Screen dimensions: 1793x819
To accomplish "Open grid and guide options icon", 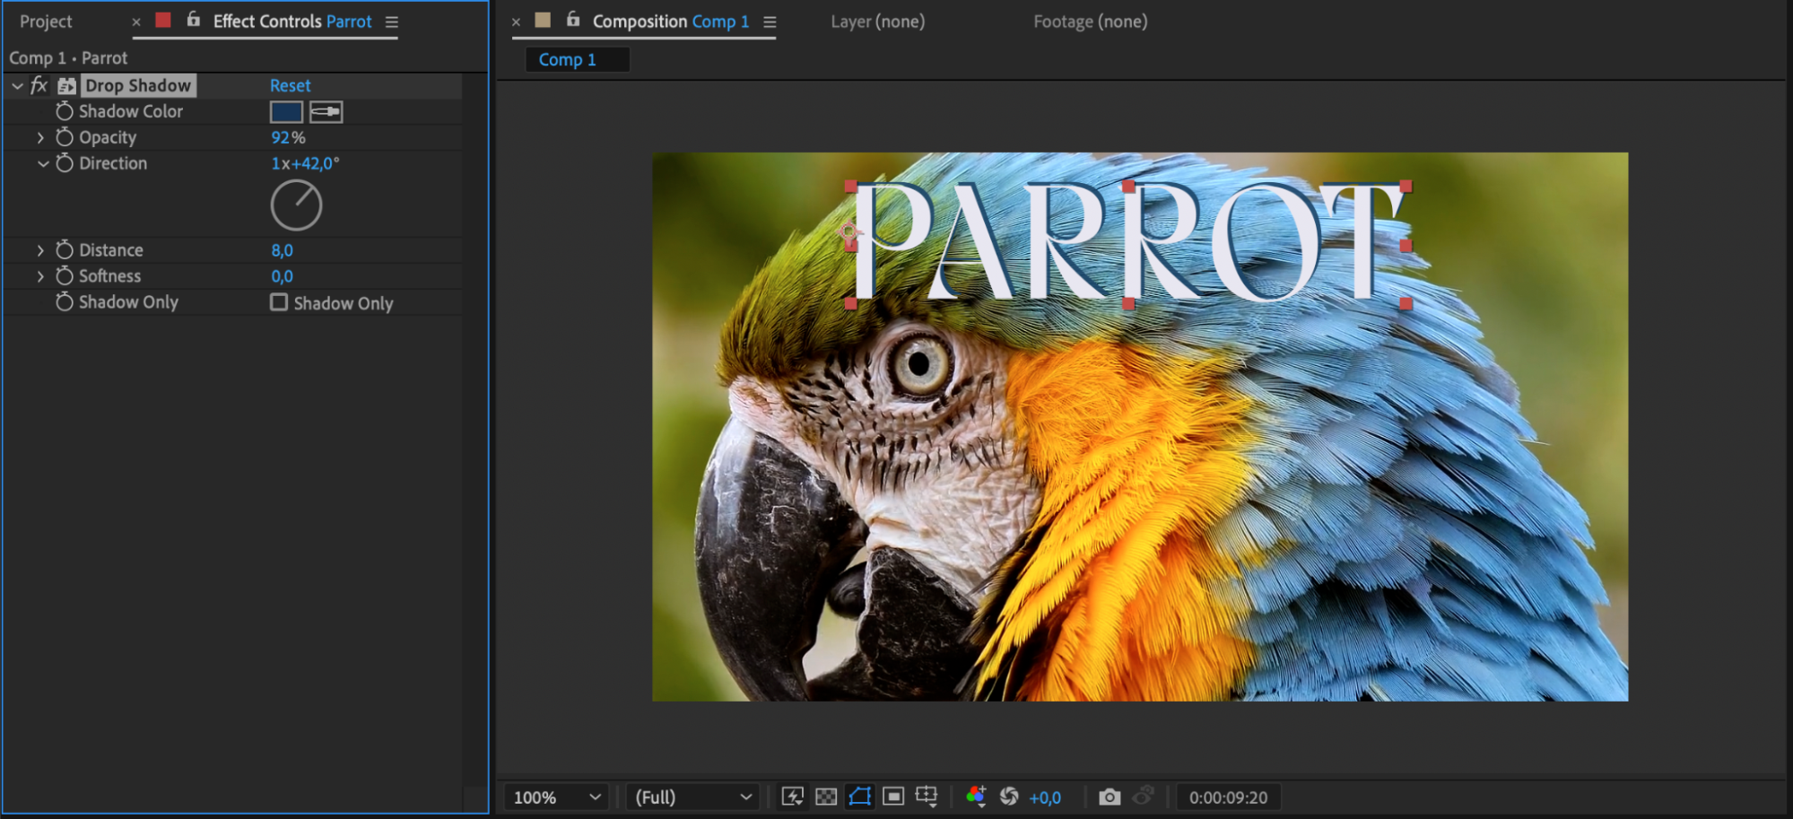I will click(x=927, y=797).
